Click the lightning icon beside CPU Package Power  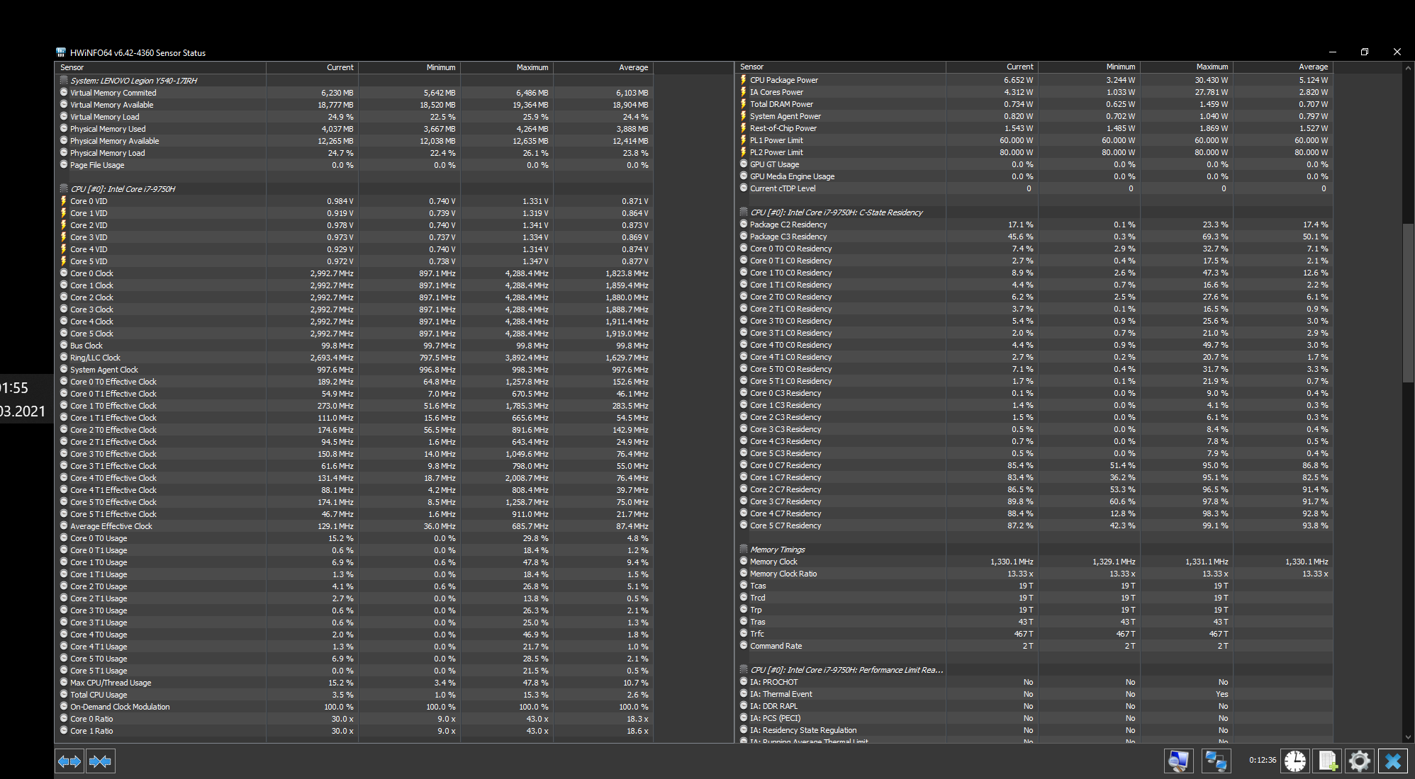click(x=744, y=80)
